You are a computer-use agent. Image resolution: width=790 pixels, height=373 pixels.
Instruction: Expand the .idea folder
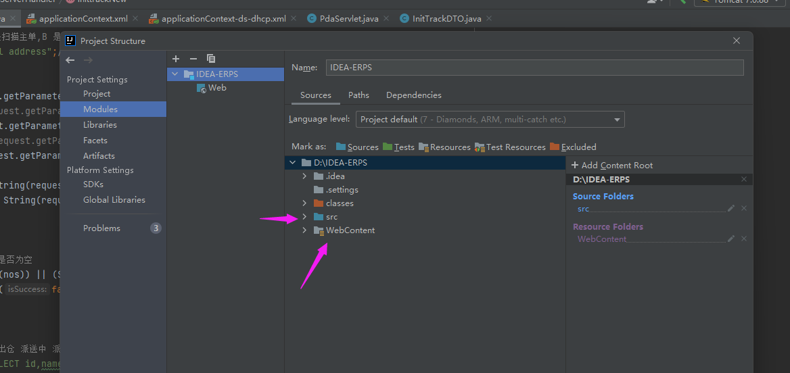pos(304,176)
